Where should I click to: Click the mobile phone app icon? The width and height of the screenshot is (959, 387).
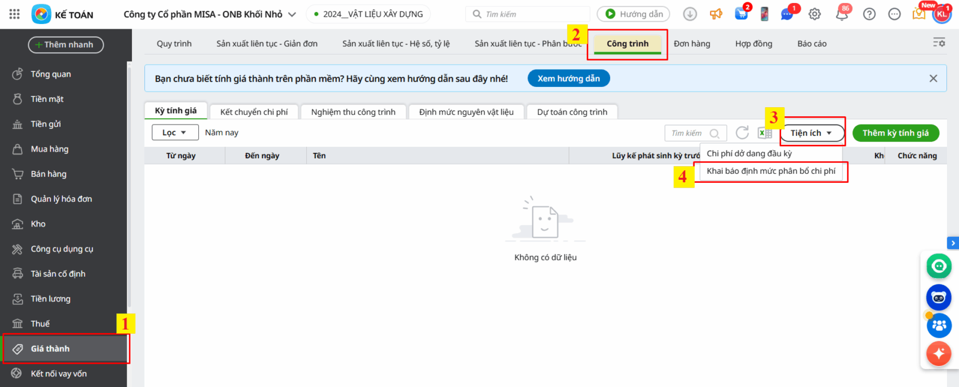[764, 14]
